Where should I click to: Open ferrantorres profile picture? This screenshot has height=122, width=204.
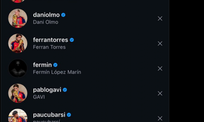pos(18,43)
